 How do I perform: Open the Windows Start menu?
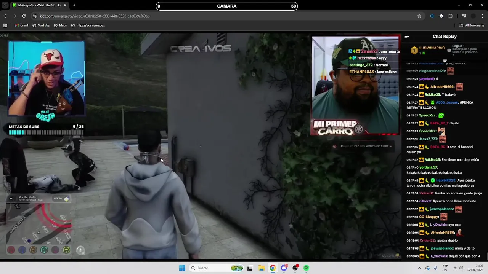pyautogui.click(x=182, y=268)
